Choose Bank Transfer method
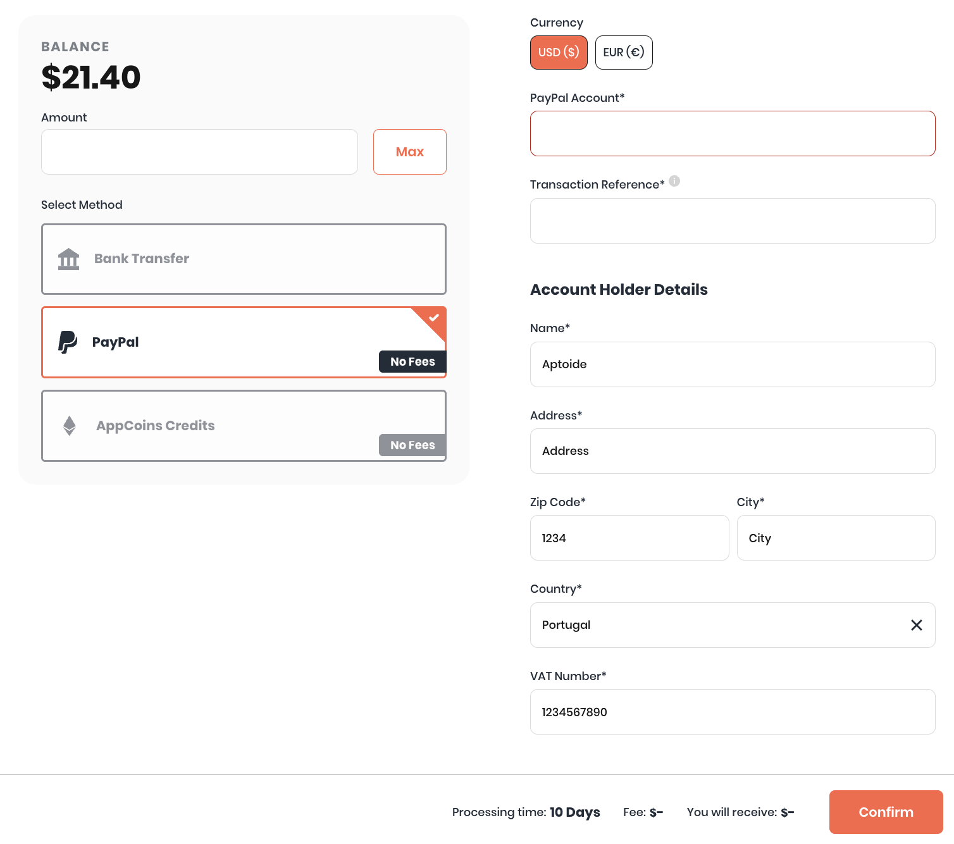The height and width of the screenshot is (844, 954). pyautogui.click(x=244, y=259)
